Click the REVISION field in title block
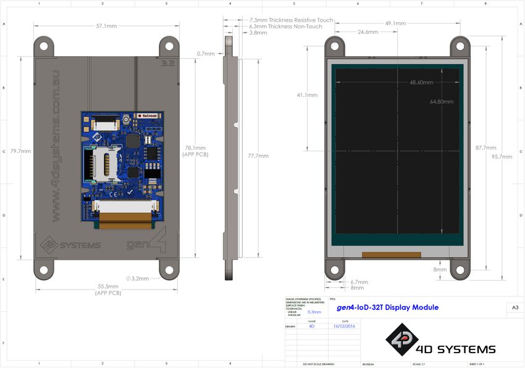The width and height of the screenshot is (525, 368). point(368,364)
